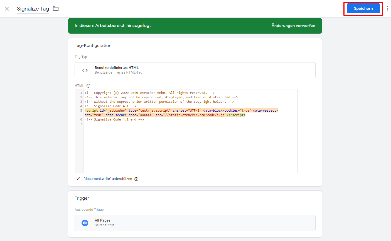Click into the HTML code editor line 7
Image resolution: width=391 pixels, height=241 pixels.
pyautogui.click(x=190, y=124)
